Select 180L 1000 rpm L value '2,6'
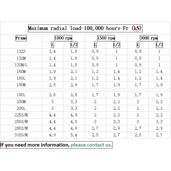 point(52,95)
